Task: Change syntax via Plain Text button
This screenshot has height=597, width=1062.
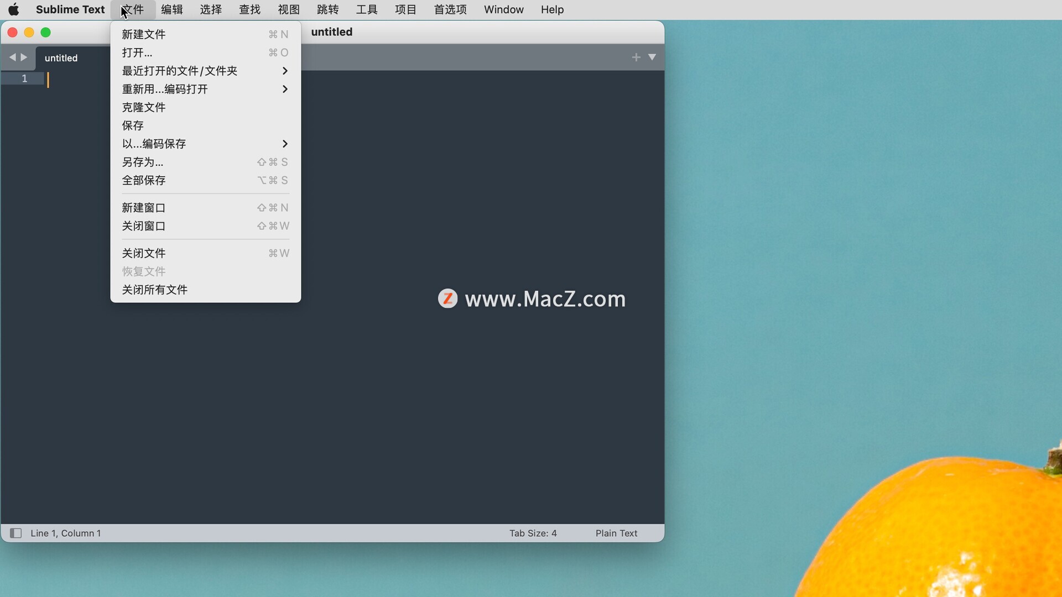Action: (x=616, y=533)
